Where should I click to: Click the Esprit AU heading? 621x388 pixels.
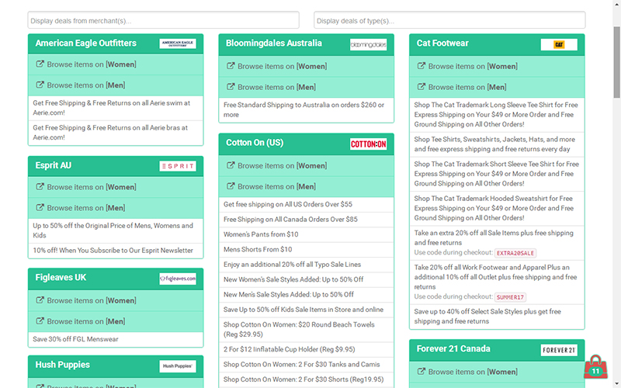pos(53,165)
